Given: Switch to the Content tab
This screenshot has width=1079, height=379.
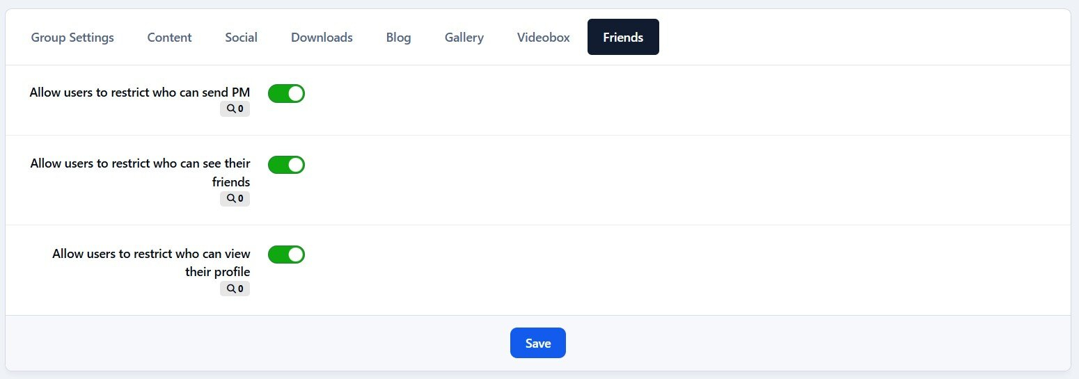Looking at the screenshot, I should [x=169, y=38].
